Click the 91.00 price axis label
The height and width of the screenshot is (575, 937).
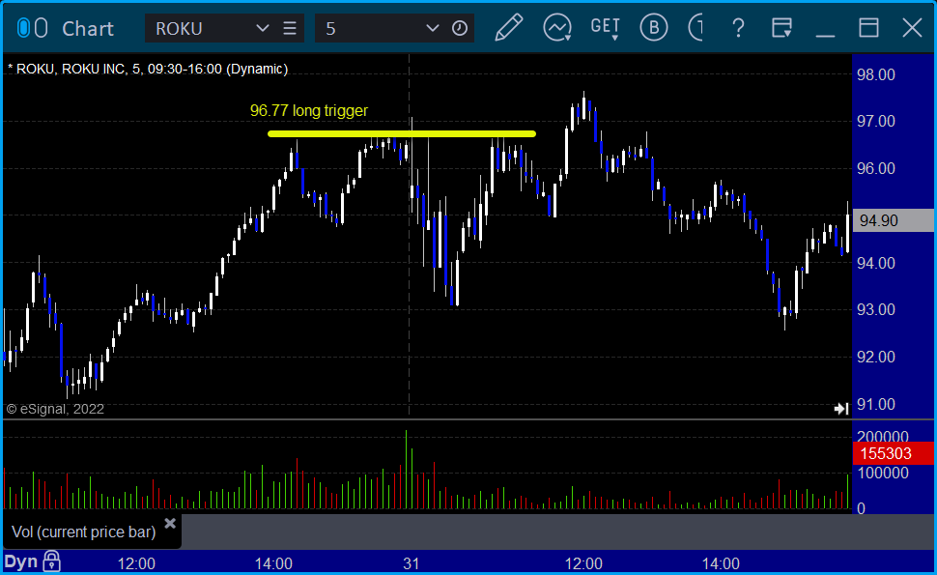click(876, 405)
